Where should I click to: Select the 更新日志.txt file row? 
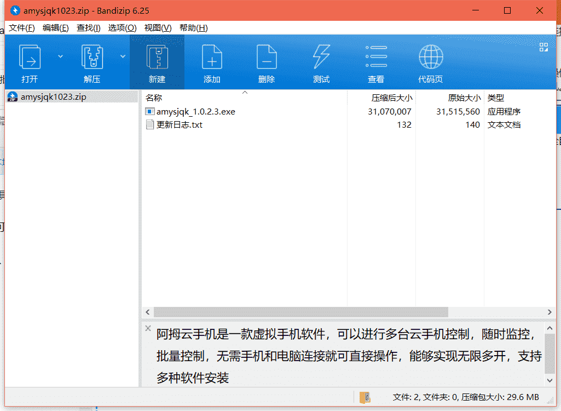349,125
